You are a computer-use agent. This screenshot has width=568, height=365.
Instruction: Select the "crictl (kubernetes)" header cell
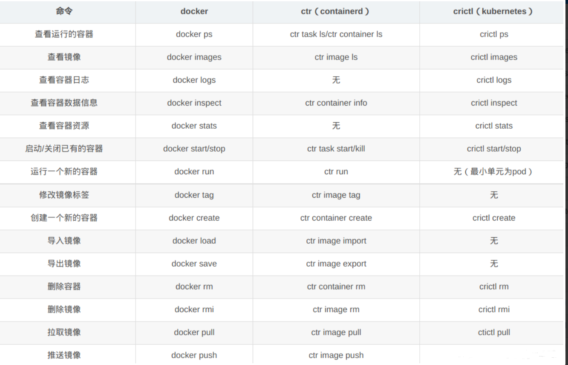(493, 11)
